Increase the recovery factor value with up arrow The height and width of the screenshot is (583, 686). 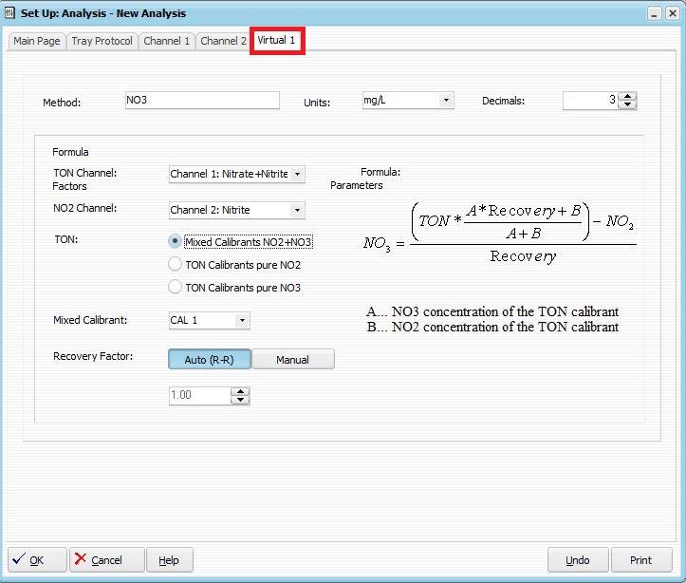241,390
